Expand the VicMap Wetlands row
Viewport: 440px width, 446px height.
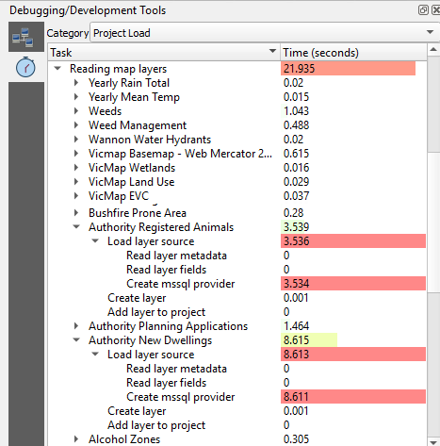76,168
